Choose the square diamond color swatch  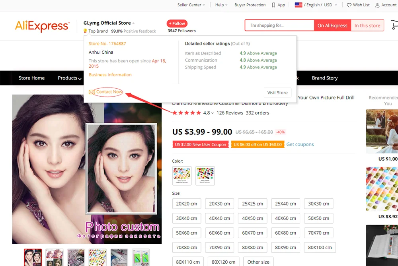click(182, 176)
